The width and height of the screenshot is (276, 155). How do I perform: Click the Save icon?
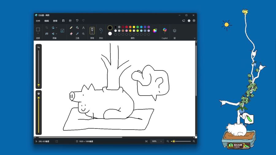pos(63,21)
